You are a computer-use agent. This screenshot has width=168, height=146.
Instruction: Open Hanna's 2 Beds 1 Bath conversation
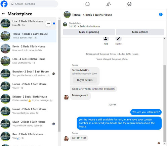point(28,86)
